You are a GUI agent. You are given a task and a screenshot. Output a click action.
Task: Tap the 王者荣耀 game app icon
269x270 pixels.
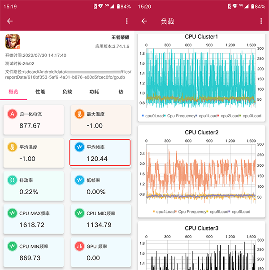tap(12, 42)
